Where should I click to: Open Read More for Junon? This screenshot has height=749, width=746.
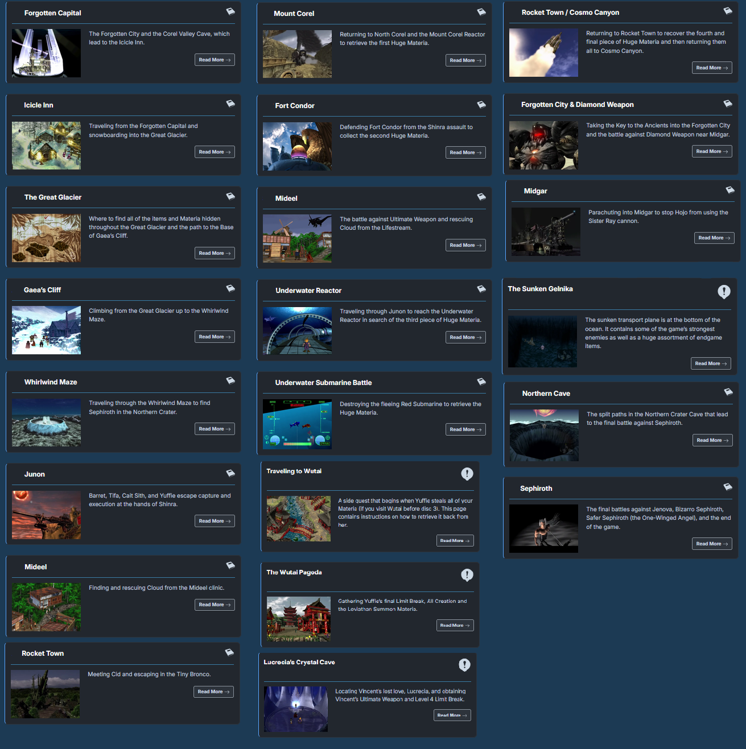point(215,521)
